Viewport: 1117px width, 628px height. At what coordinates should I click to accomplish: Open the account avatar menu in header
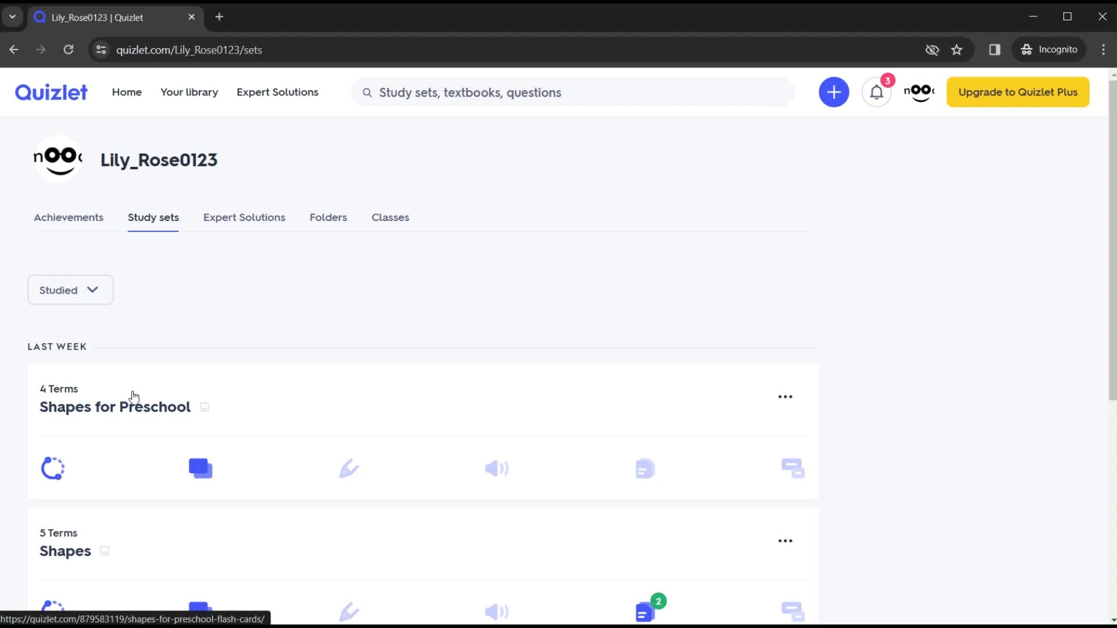pos(919,92)
